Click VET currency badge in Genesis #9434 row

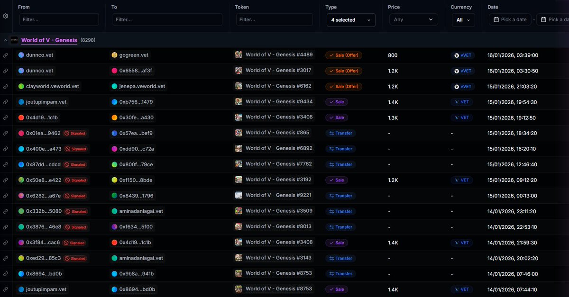pos(462,102)
